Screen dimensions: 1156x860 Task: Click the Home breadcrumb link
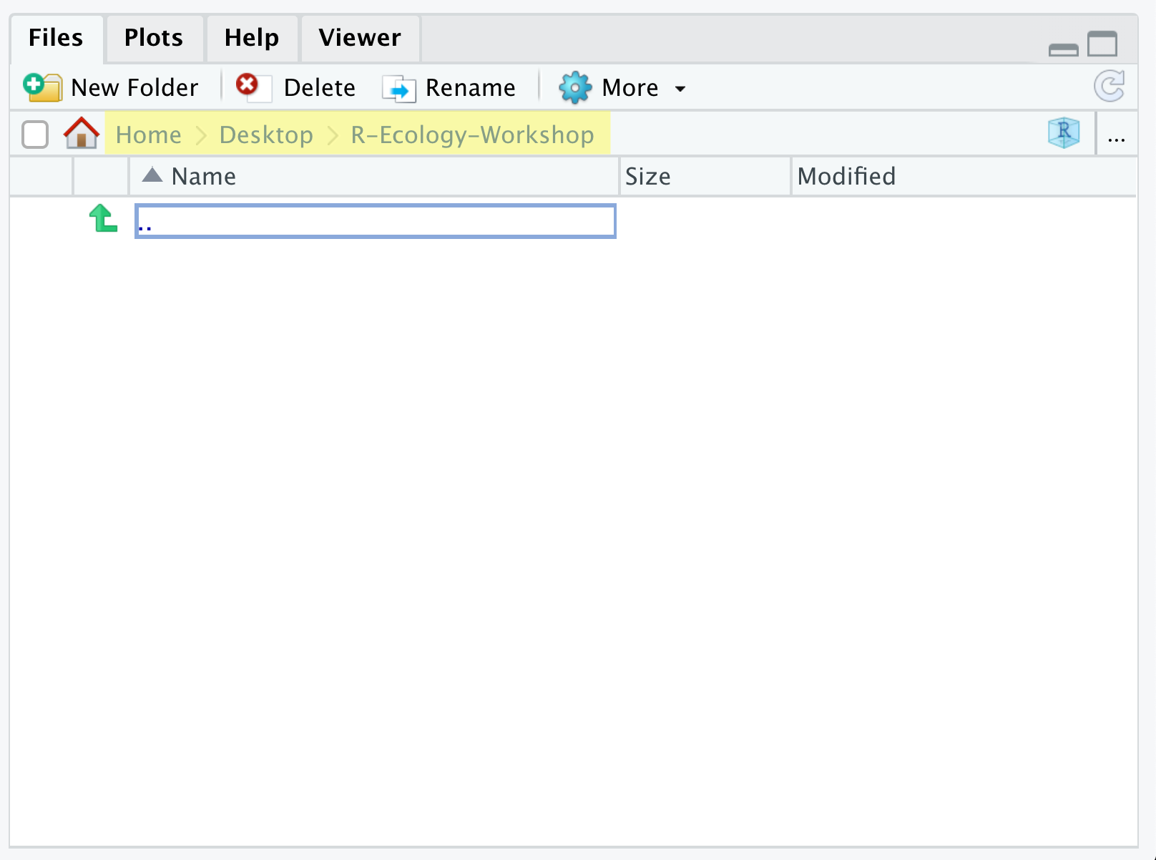[x=147, y=135]
